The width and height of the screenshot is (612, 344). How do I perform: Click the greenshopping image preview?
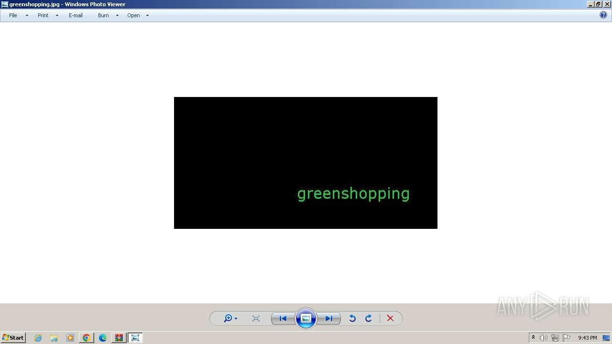tap(306, 163)
